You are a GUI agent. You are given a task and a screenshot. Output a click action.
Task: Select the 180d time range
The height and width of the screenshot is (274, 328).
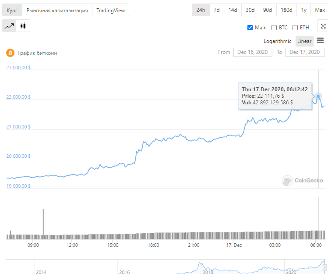(286, 10)
